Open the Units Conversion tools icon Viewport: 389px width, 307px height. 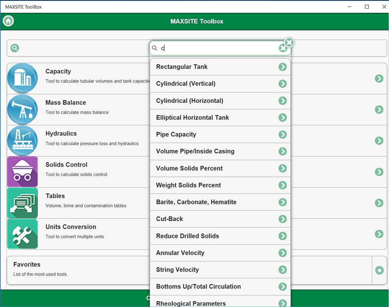[22, 234]
